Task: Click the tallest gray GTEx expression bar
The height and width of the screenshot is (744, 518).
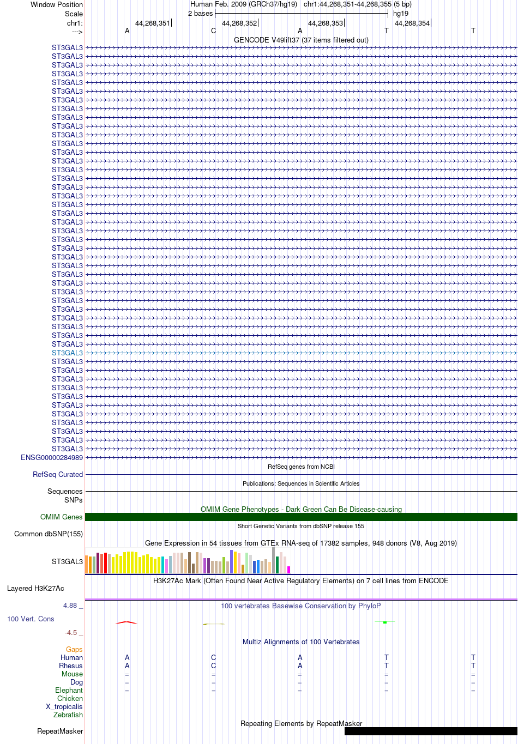Action: click(x=274, y=560)
